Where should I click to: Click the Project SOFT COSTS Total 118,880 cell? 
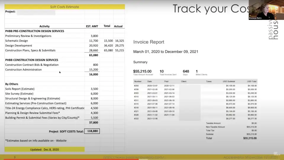click(x=92, y=131)
